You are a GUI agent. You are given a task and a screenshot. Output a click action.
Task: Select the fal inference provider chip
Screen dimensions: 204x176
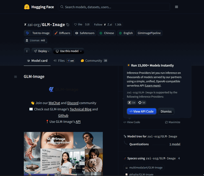142,103
